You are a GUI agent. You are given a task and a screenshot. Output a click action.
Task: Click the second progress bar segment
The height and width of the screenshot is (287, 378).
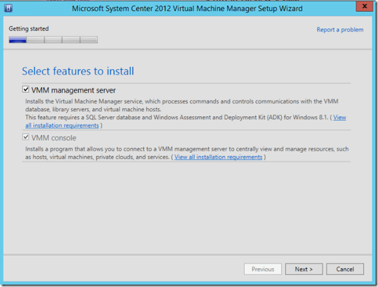(x=35, y=40)
